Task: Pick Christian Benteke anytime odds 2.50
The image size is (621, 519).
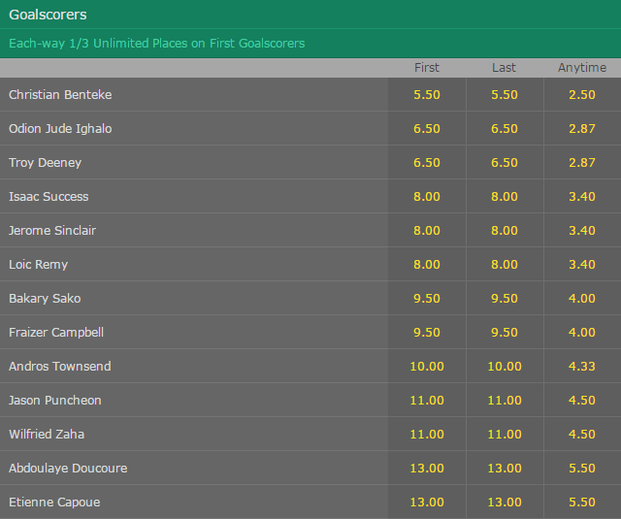Action: (x=582, y=95)
